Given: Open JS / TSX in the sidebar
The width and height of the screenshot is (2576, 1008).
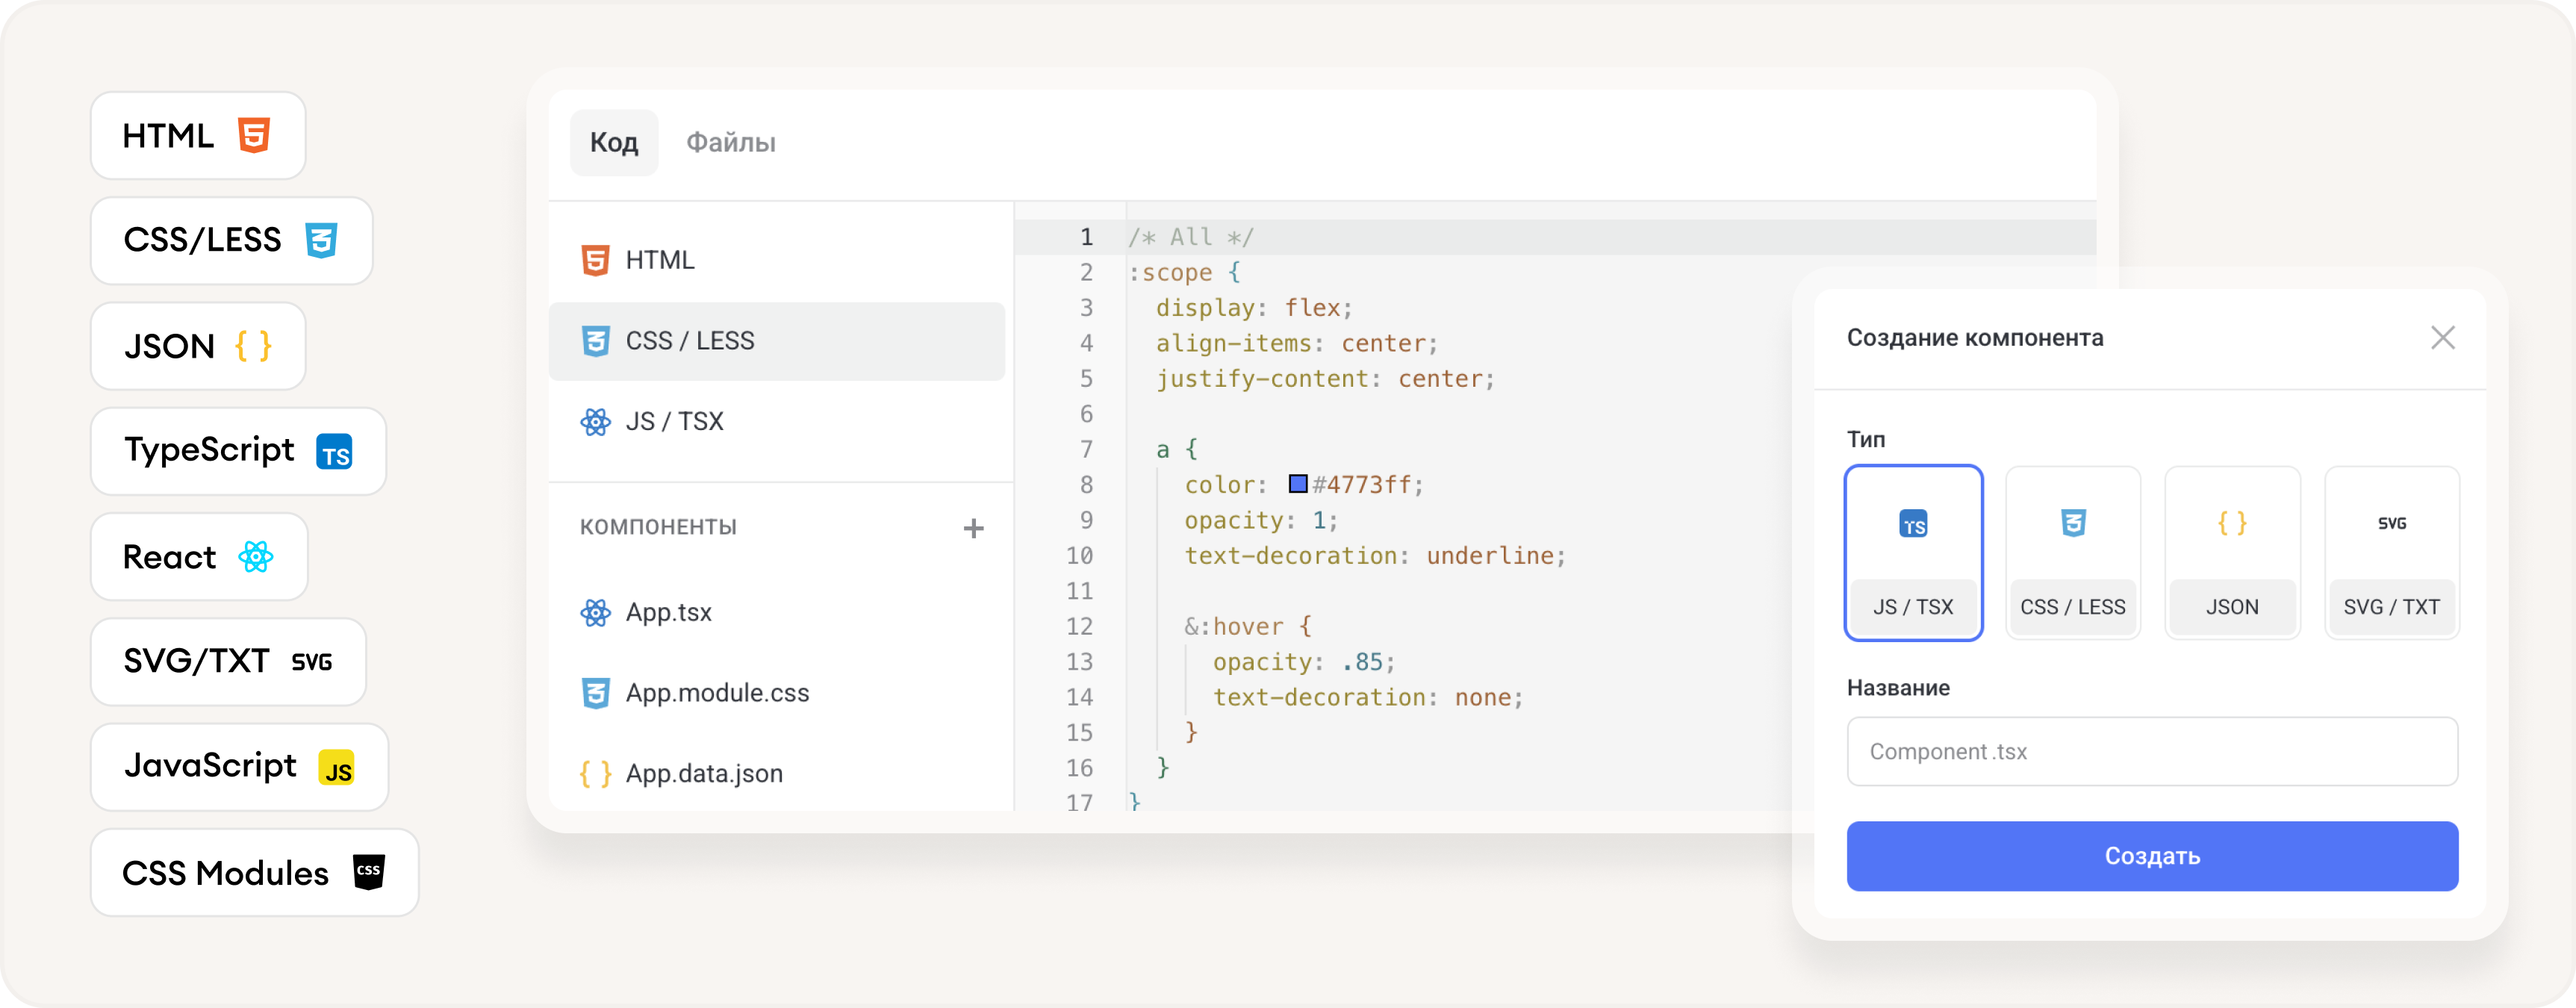Looking at the screenshot, I should coord(777,422).
